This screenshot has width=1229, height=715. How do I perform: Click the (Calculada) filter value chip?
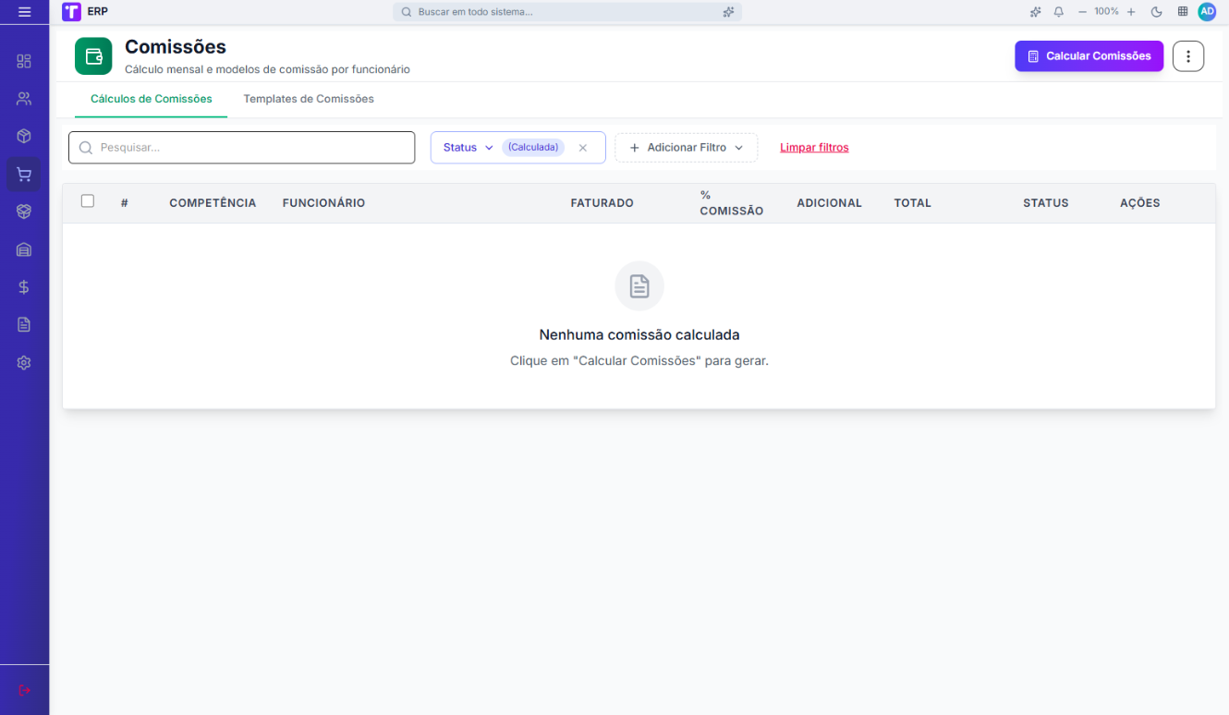pos(533,147)
